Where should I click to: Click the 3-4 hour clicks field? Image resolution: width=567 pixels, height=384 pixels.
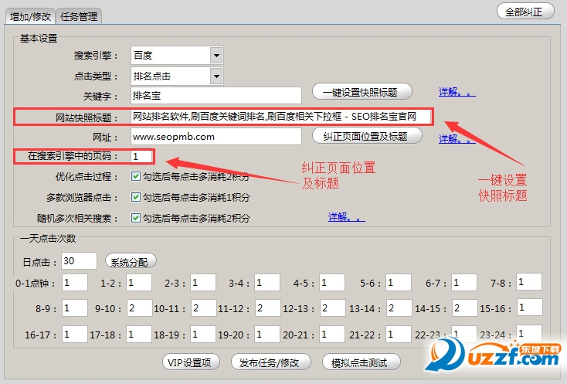267,282
